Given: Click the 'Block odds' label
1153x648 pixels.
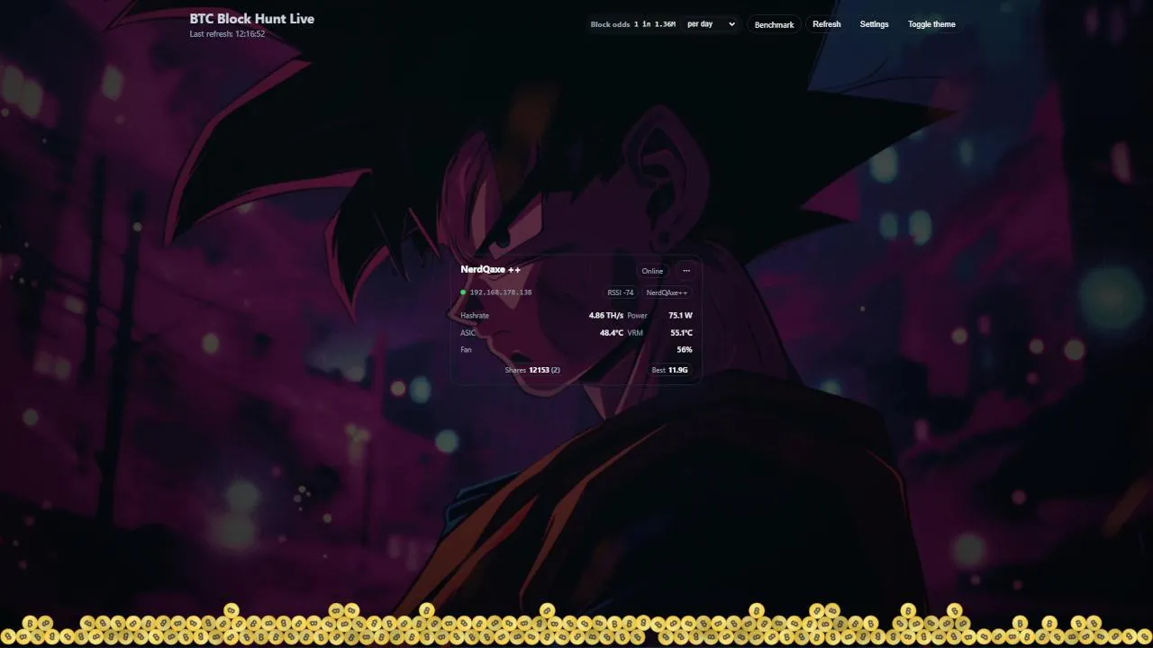Looking at the screenshot, I should 610,24.
